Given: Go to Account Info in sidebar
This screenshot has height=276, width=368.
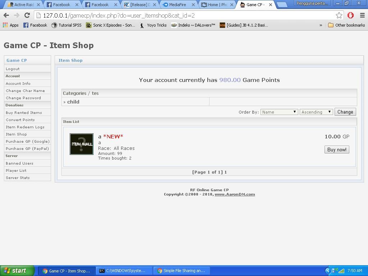Looking at the screenshot, I should click(x=18, y=83).
